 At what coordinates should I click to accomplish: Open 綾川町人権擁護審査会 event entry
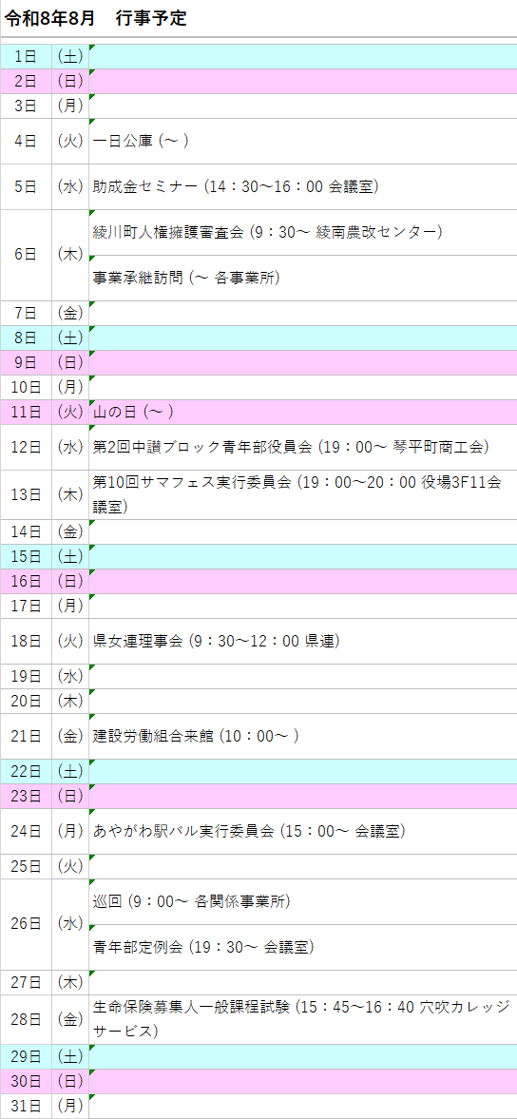268,232
